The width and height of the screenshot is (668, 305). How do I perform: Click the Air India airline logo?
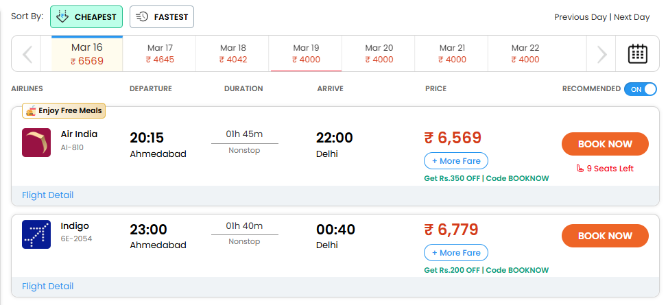tap(36, 143)
